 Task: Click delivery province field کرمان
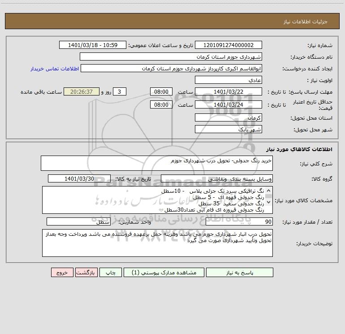pos(229,117)
